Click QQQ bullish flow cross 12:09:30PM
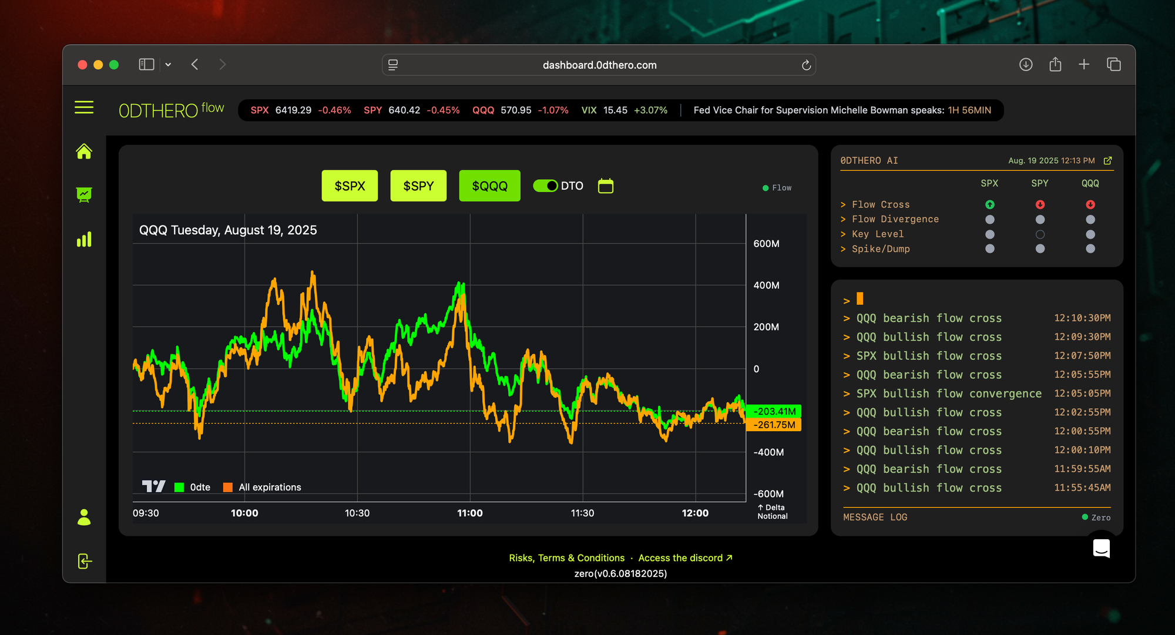This screenshot has height=635, width=1175. pos(976,337)
